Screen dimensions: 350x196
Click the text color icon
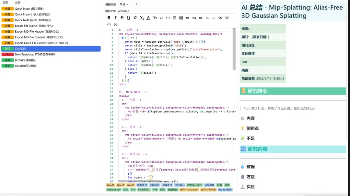click(x=148, y=18)
